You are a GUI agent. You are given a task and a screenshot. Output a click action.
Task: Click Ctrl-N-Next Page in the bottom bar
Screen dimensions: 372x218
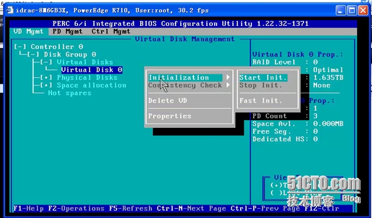192,209
